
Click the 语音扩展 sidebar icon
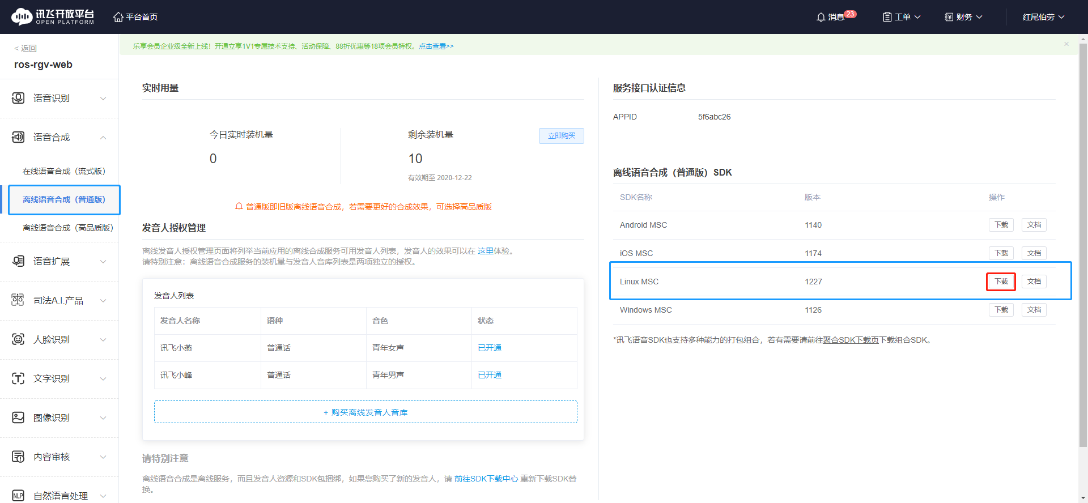tap(18, 261)
